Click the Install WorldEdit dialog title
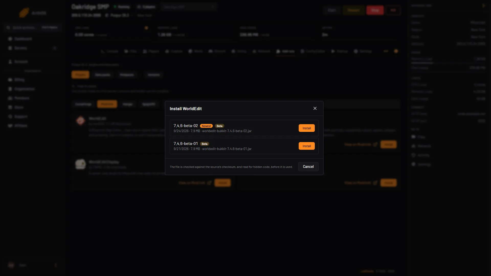Screen dimensions: 491x276 click(x=186, y=109)
